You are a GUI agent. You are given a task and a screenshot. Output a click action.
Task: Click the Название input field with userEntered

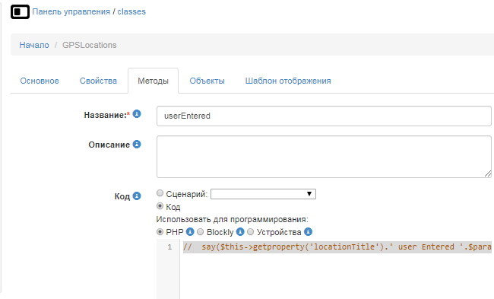[x=324, y=116]
